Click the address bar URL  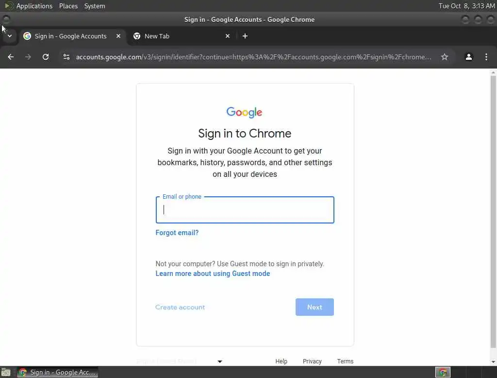point(253,57)
